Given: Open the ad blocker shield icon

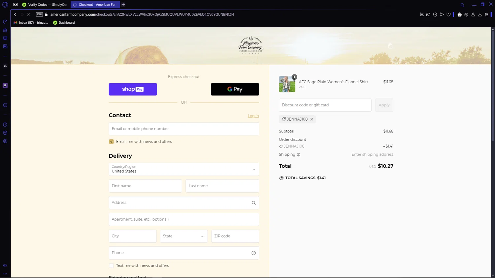Looking at the screenshot, I should [435, 14].
